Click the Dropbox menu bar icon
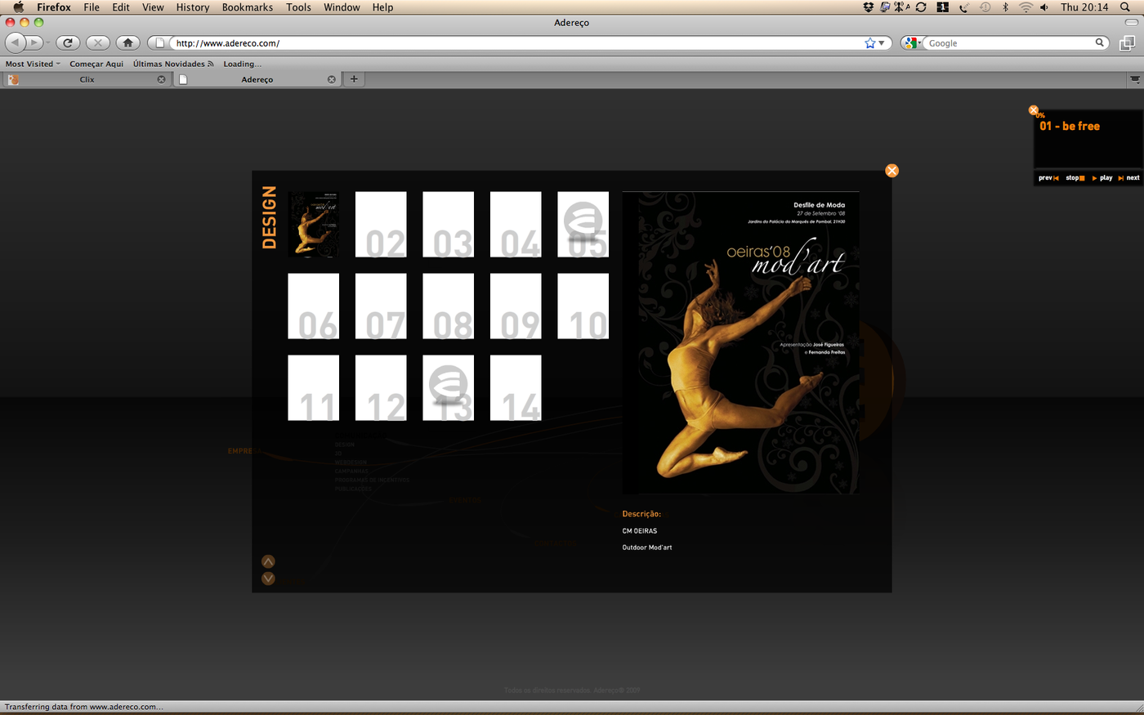This screenshot has width=1144, height=715. coord(868,7)
